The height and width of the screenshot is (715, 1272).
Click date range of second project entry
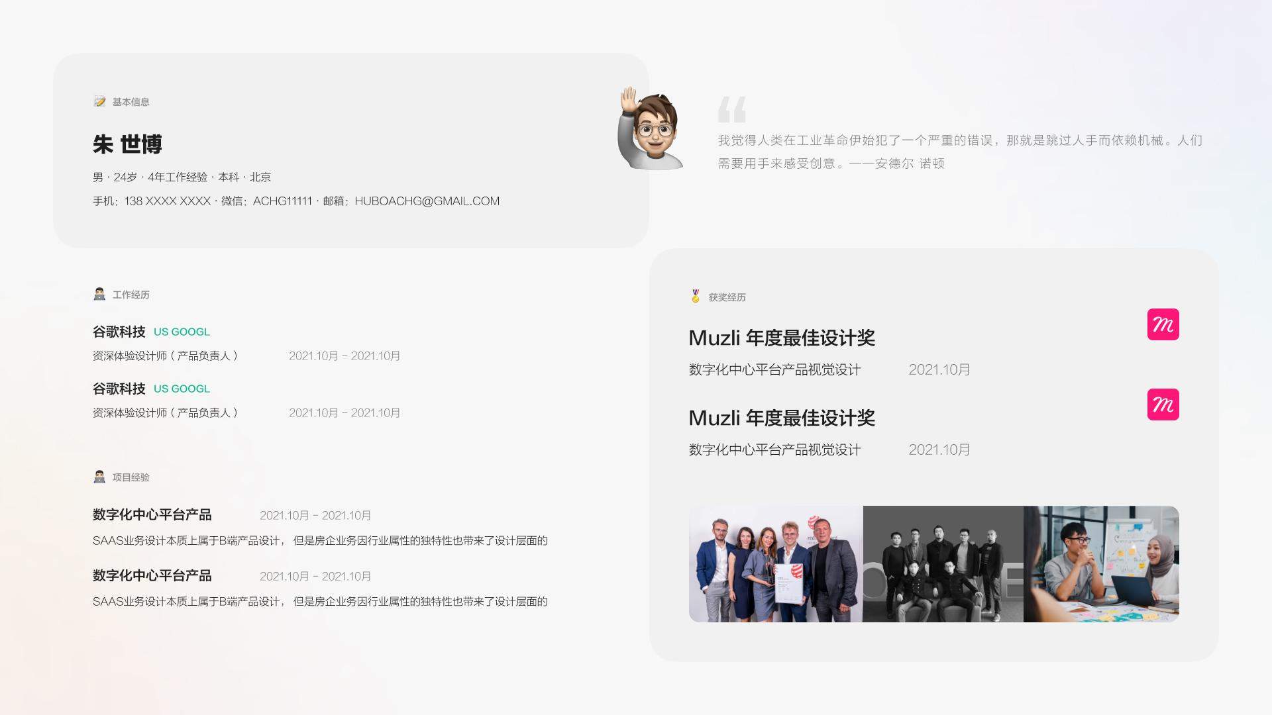[315, 576]
